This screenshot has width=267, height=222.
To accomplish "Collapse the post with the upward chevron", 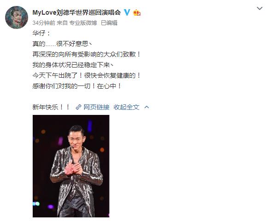I will point(146,107).
